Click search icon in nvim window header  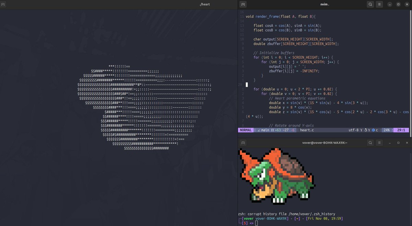(370, 4)
